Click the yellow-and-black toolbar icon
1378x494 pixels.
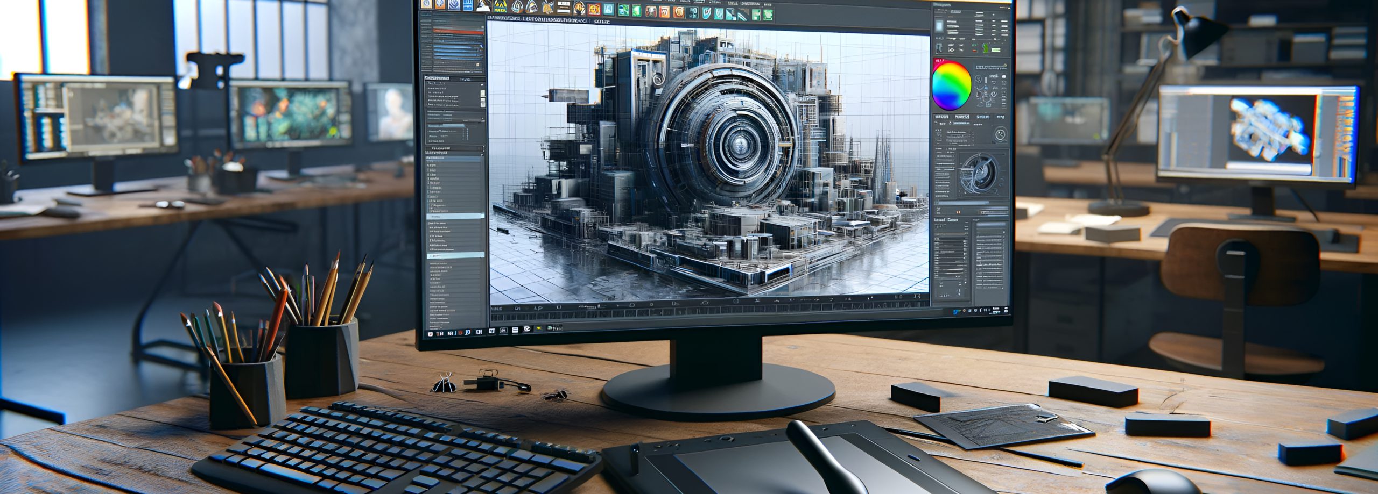[501, 6]
